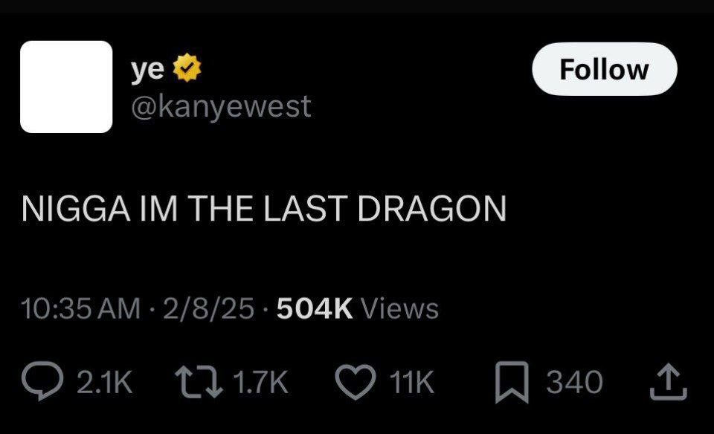Viewport: 714px width, 434px height.
Task: Click the display name ye
Action: [x=147, y=70]
